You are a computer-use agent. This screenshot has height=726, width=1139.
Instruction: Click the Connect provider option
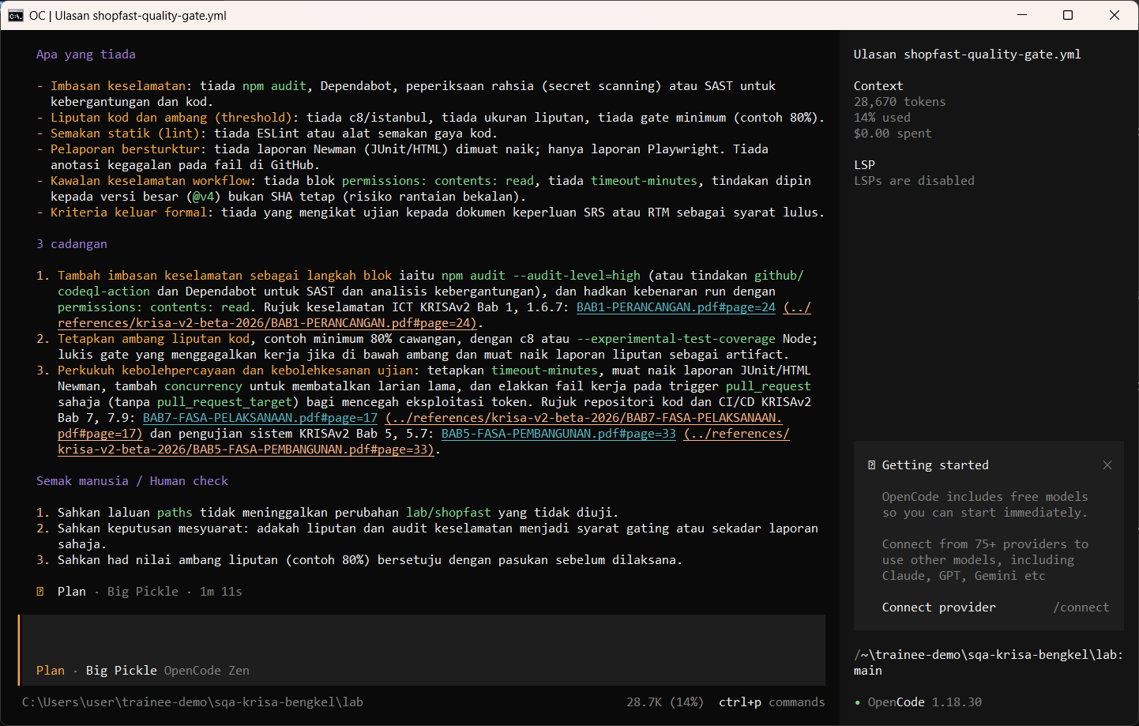938,608
